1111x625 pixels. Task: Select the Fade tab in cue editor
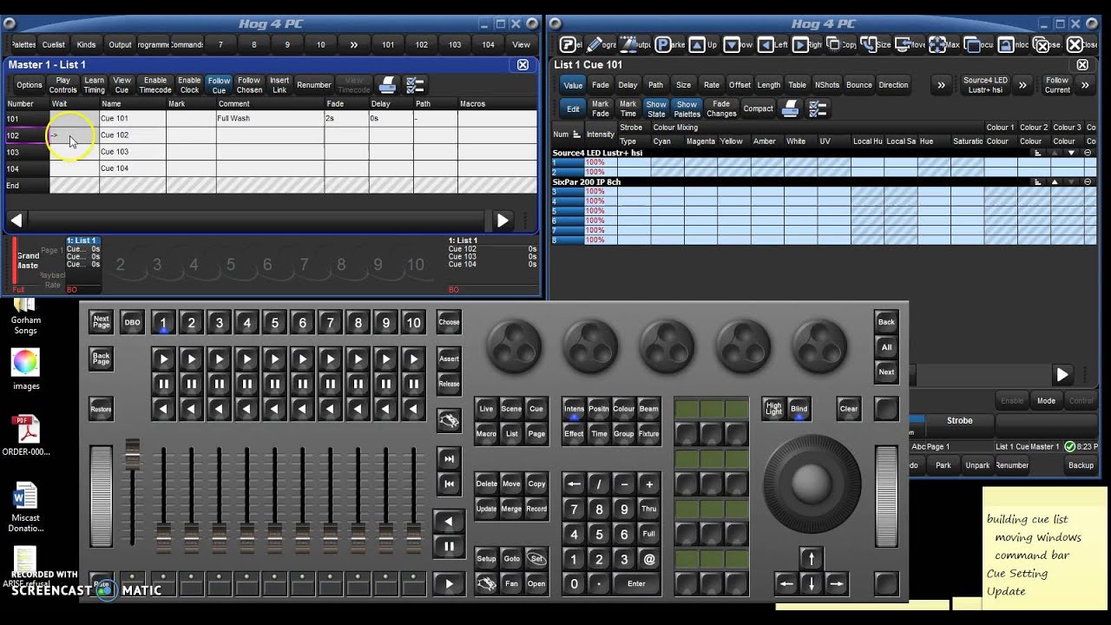(600, 85)
